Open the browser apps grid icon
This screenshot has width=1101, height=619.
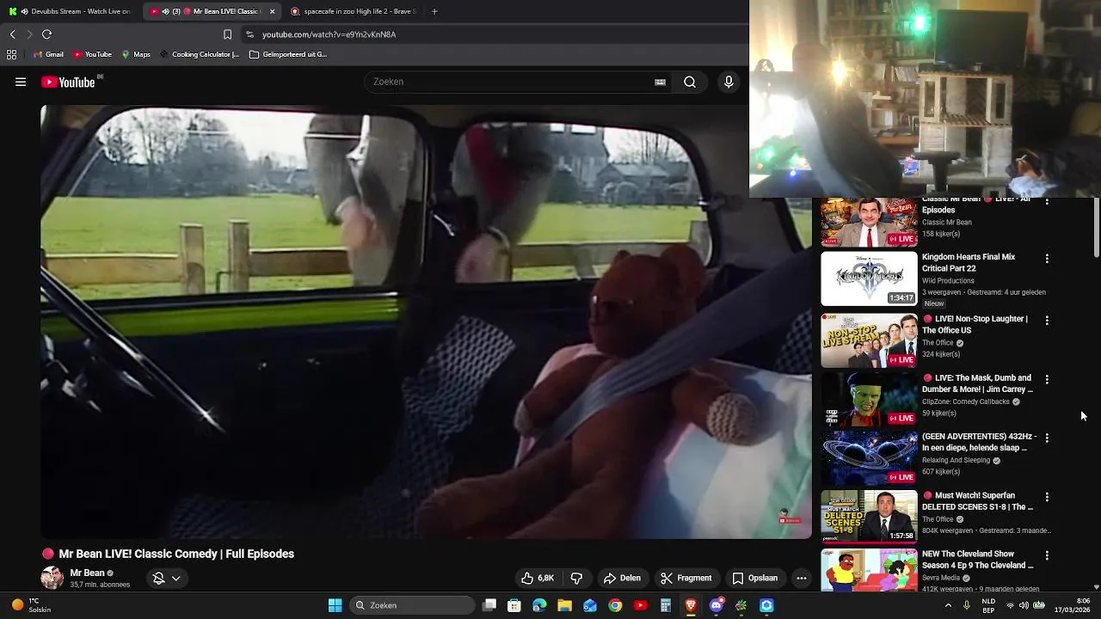coord(11,54)
